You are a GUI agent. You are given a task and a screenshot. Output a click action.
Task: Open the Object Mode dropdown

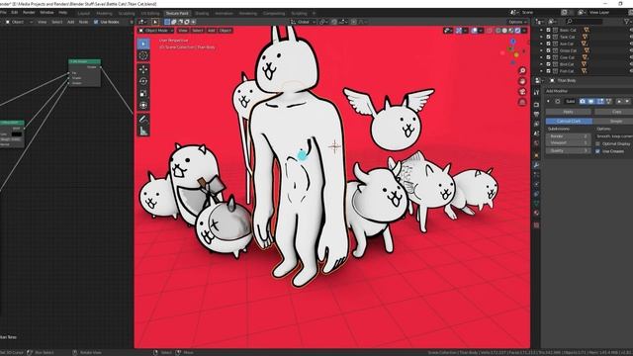(156, 31)
